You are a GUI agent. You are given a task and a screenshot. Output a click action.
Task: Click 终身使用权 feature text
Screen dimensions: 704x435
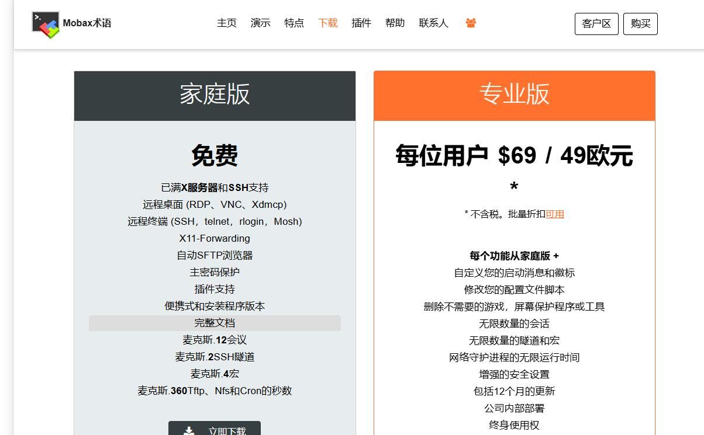tap(515, 425)
